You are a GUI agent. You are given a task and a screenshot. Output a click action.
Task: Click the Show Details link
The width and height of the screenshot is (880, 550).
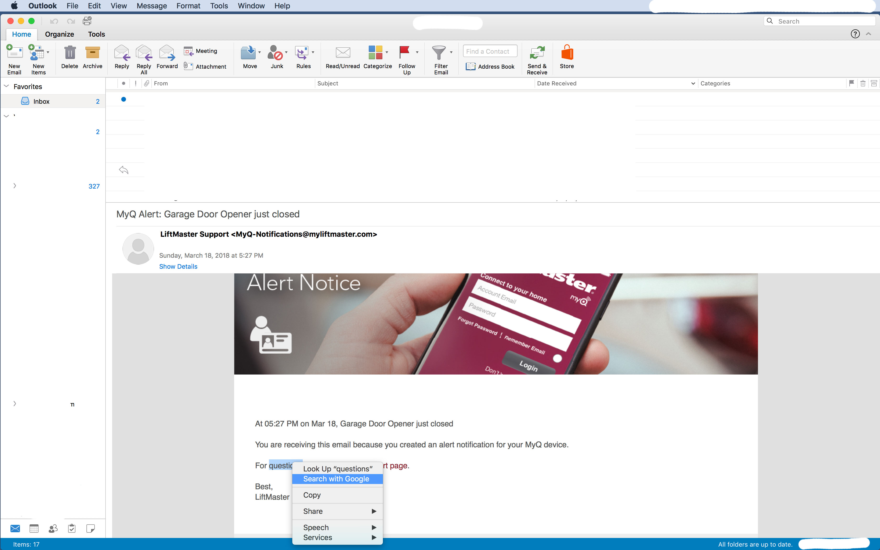(x=178, y=266)
